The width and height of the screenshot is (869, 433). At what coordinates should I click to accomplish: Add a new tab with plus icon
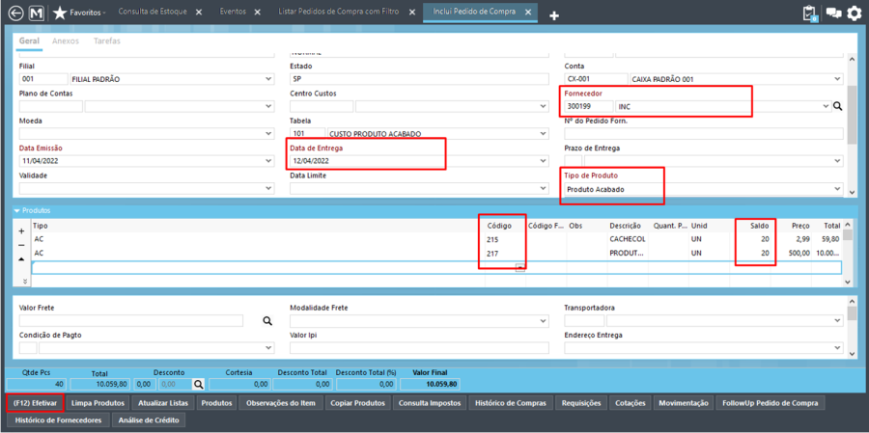click(553, 16)
